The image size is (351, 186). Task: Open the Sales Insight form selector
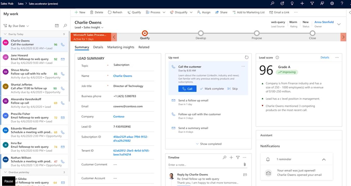click(93, 27)
